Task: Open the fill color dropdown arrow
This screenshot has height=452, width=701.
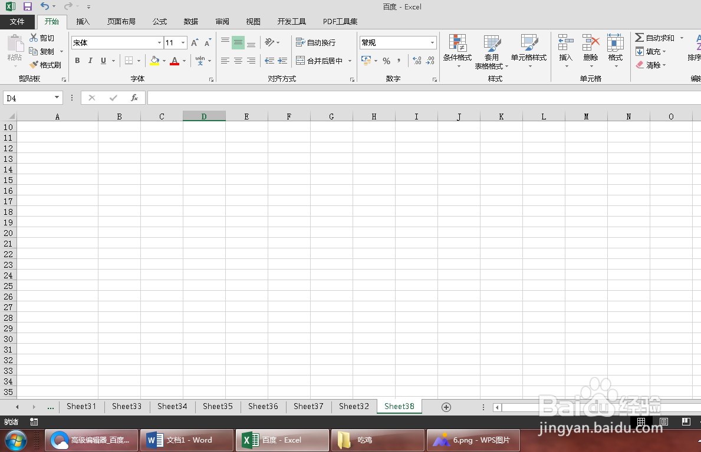Action: 164,61
